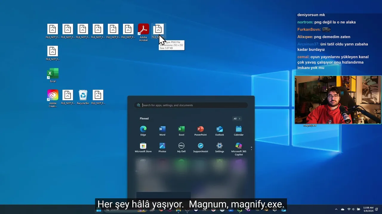Open the OneDrive cloud tray icon

coord(343,209)
